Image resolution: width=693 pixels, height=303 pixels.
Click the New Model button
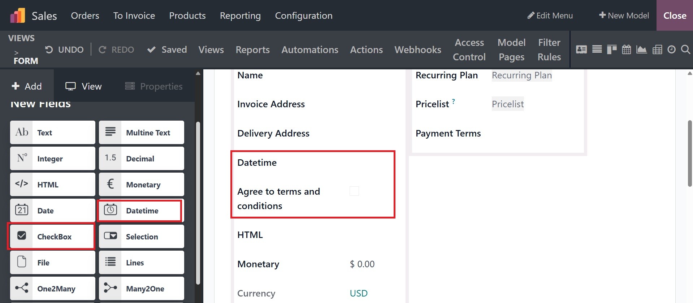[624, 16]
